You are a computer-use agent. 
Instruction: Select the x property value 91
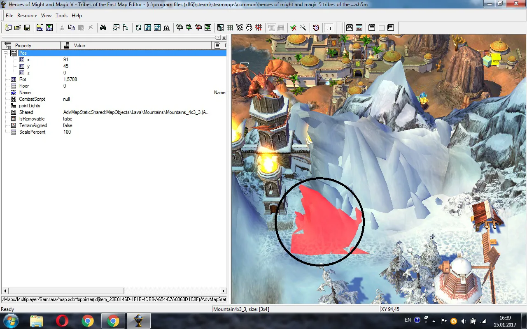pos(66,60)
